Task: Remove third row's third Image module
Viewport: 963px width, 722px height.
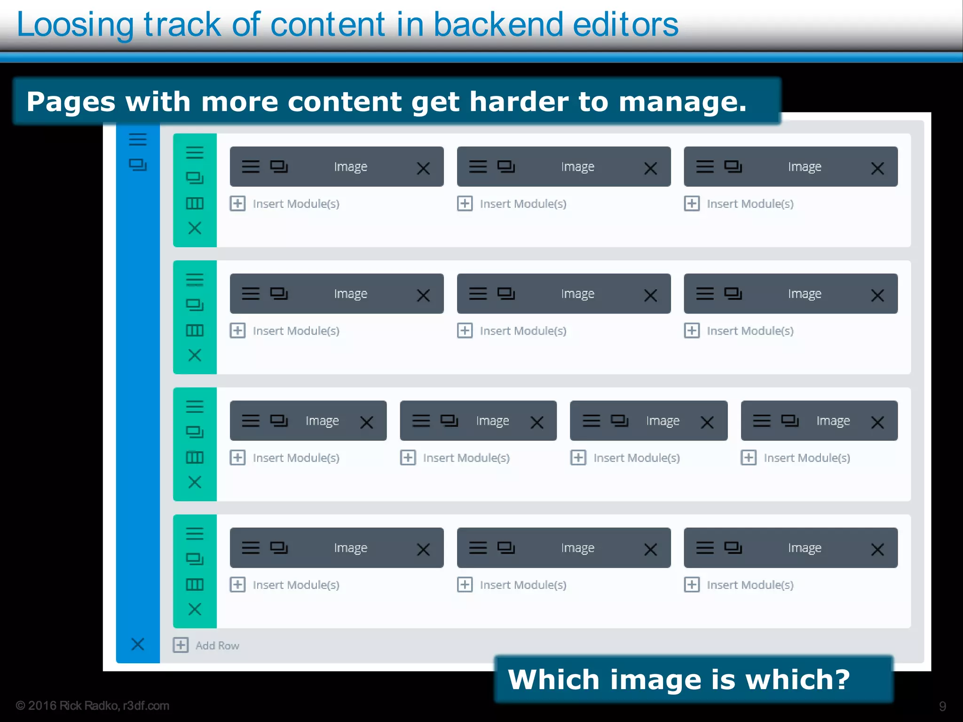Action: pos(707,422)
